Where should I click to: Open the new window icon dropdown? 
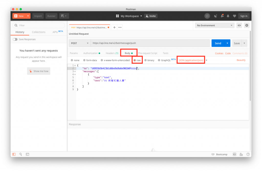coord(64,16)
